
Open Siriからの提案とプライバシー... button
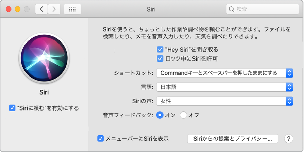click(x=233, y=139)
